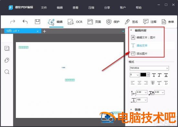Click the app logo icon in title bar

pyautogui.click(x=11, y=7)
